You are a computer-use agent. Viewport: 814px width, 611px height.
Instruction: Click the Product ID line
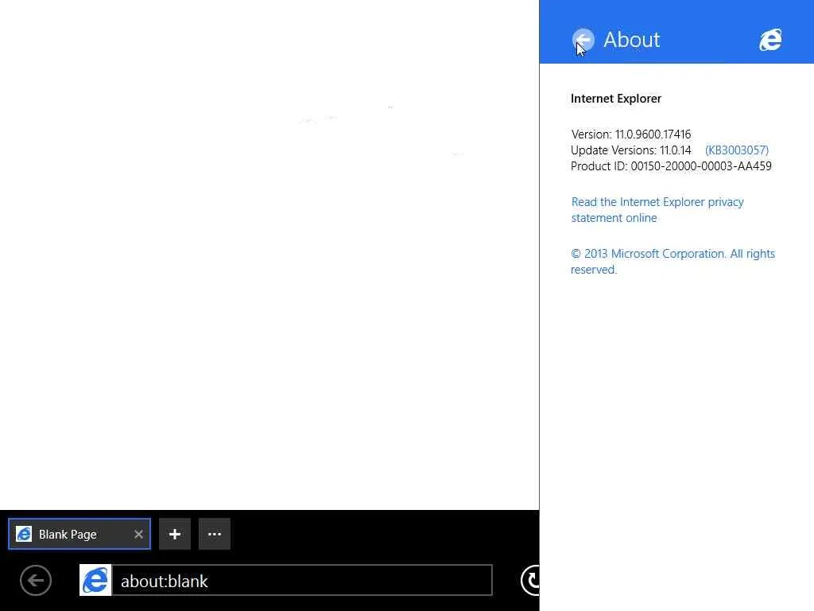pos(671,165)
